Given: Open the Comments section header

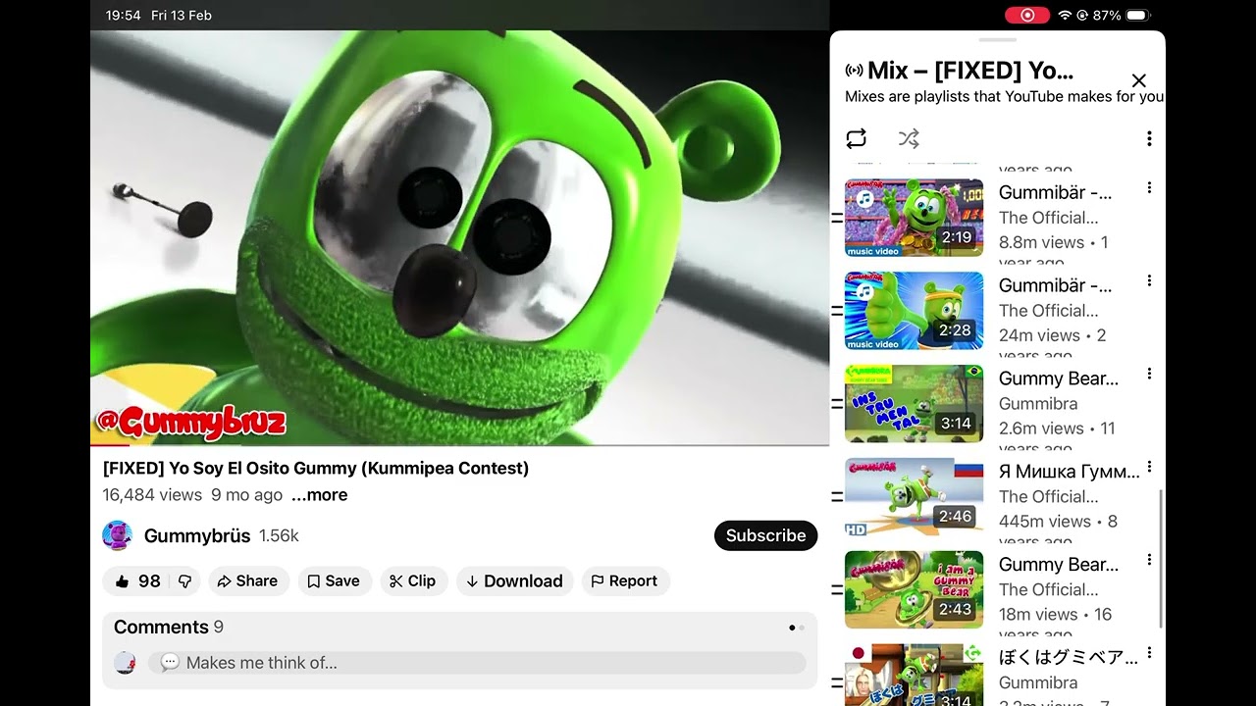Looking at the screenshot, I should pyautogui.click(x=169, y=628).
